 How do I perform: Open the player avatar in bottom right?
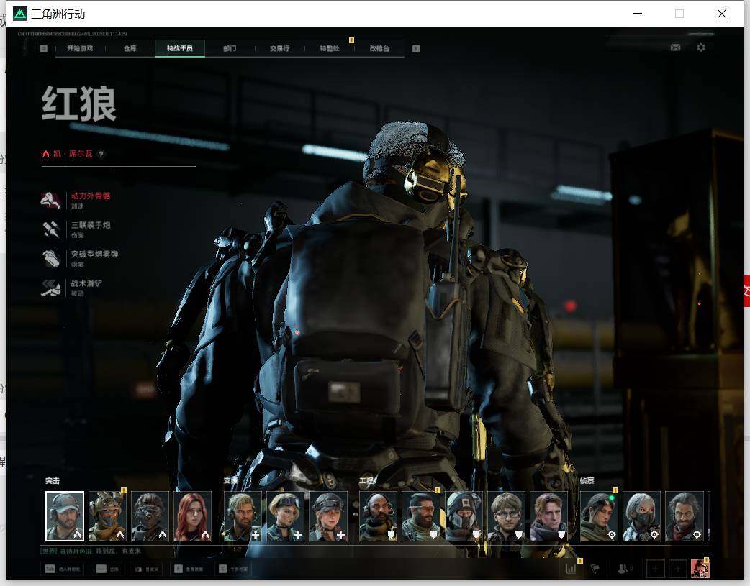(x=700, y=569)
